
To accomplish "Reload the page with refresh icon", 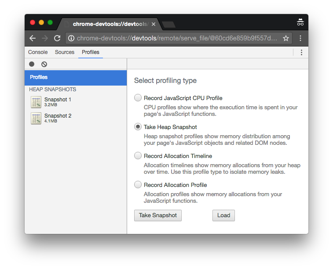I will (x=57, y=38).
